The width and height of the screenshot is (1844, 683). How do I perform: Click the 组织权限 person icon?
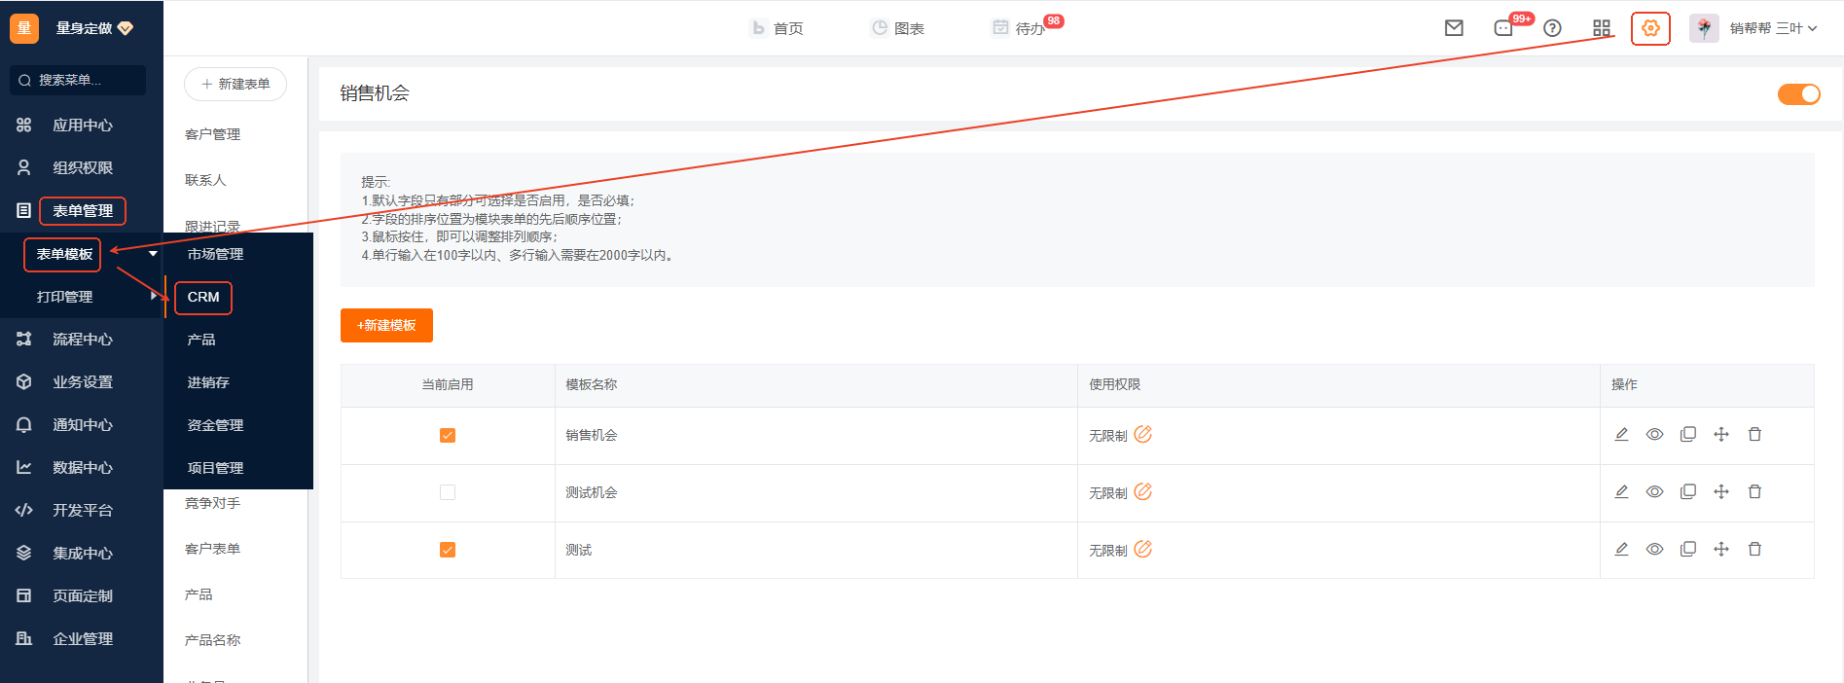[24, 167]
